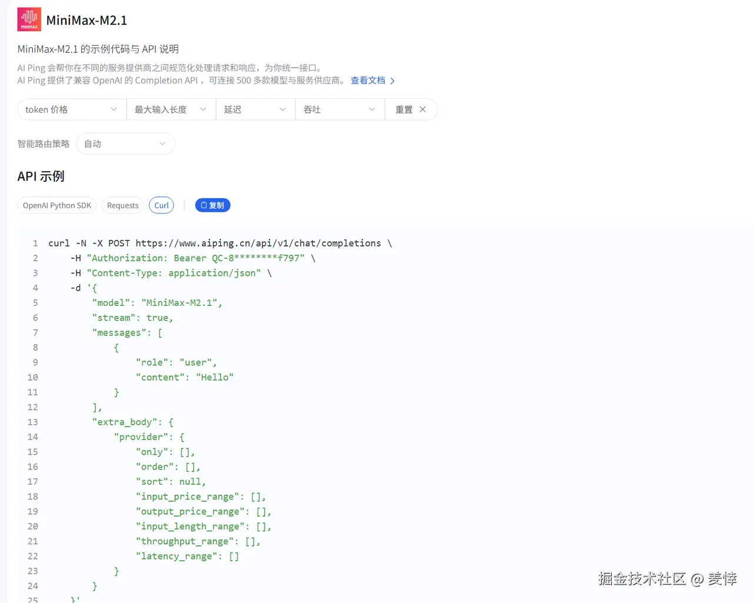Click the 重置 reset button
This screenshot has width=753, height=603.
411,109
